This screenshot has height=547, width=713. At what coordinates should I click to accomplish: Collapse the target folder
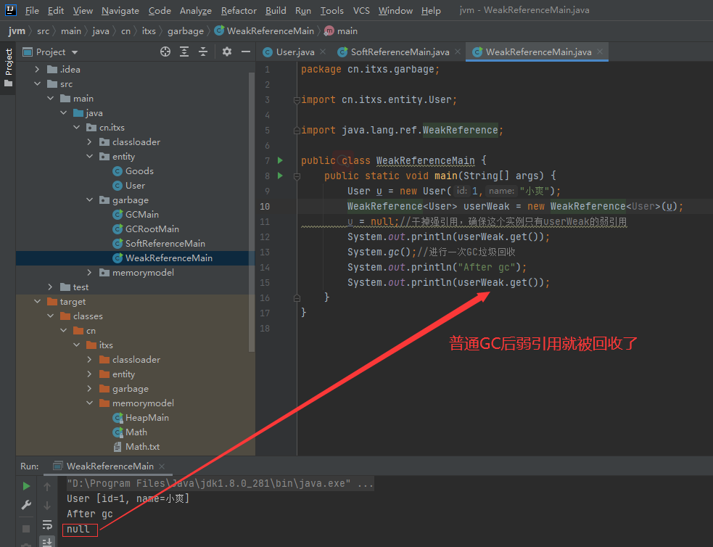(x=37, y=302)
